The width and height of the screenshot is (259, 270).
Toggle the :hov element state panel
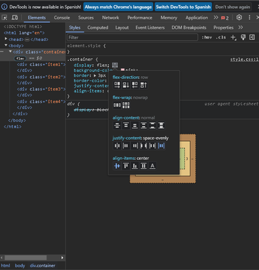[x=207, y=37]
